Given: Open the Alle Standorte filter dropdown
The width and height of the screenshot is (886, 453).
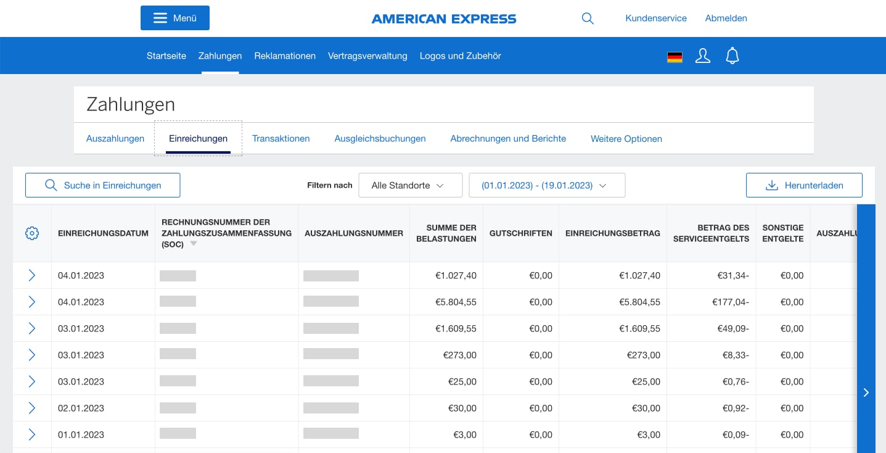Looking at the screenshot, I should tap(410, 185).
